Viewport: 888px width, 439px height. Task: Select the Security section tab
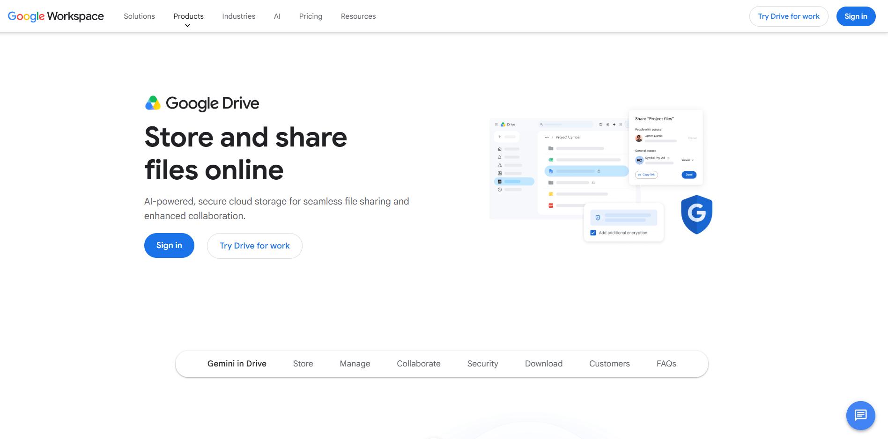pyautogui.click(x=482, y=364)
